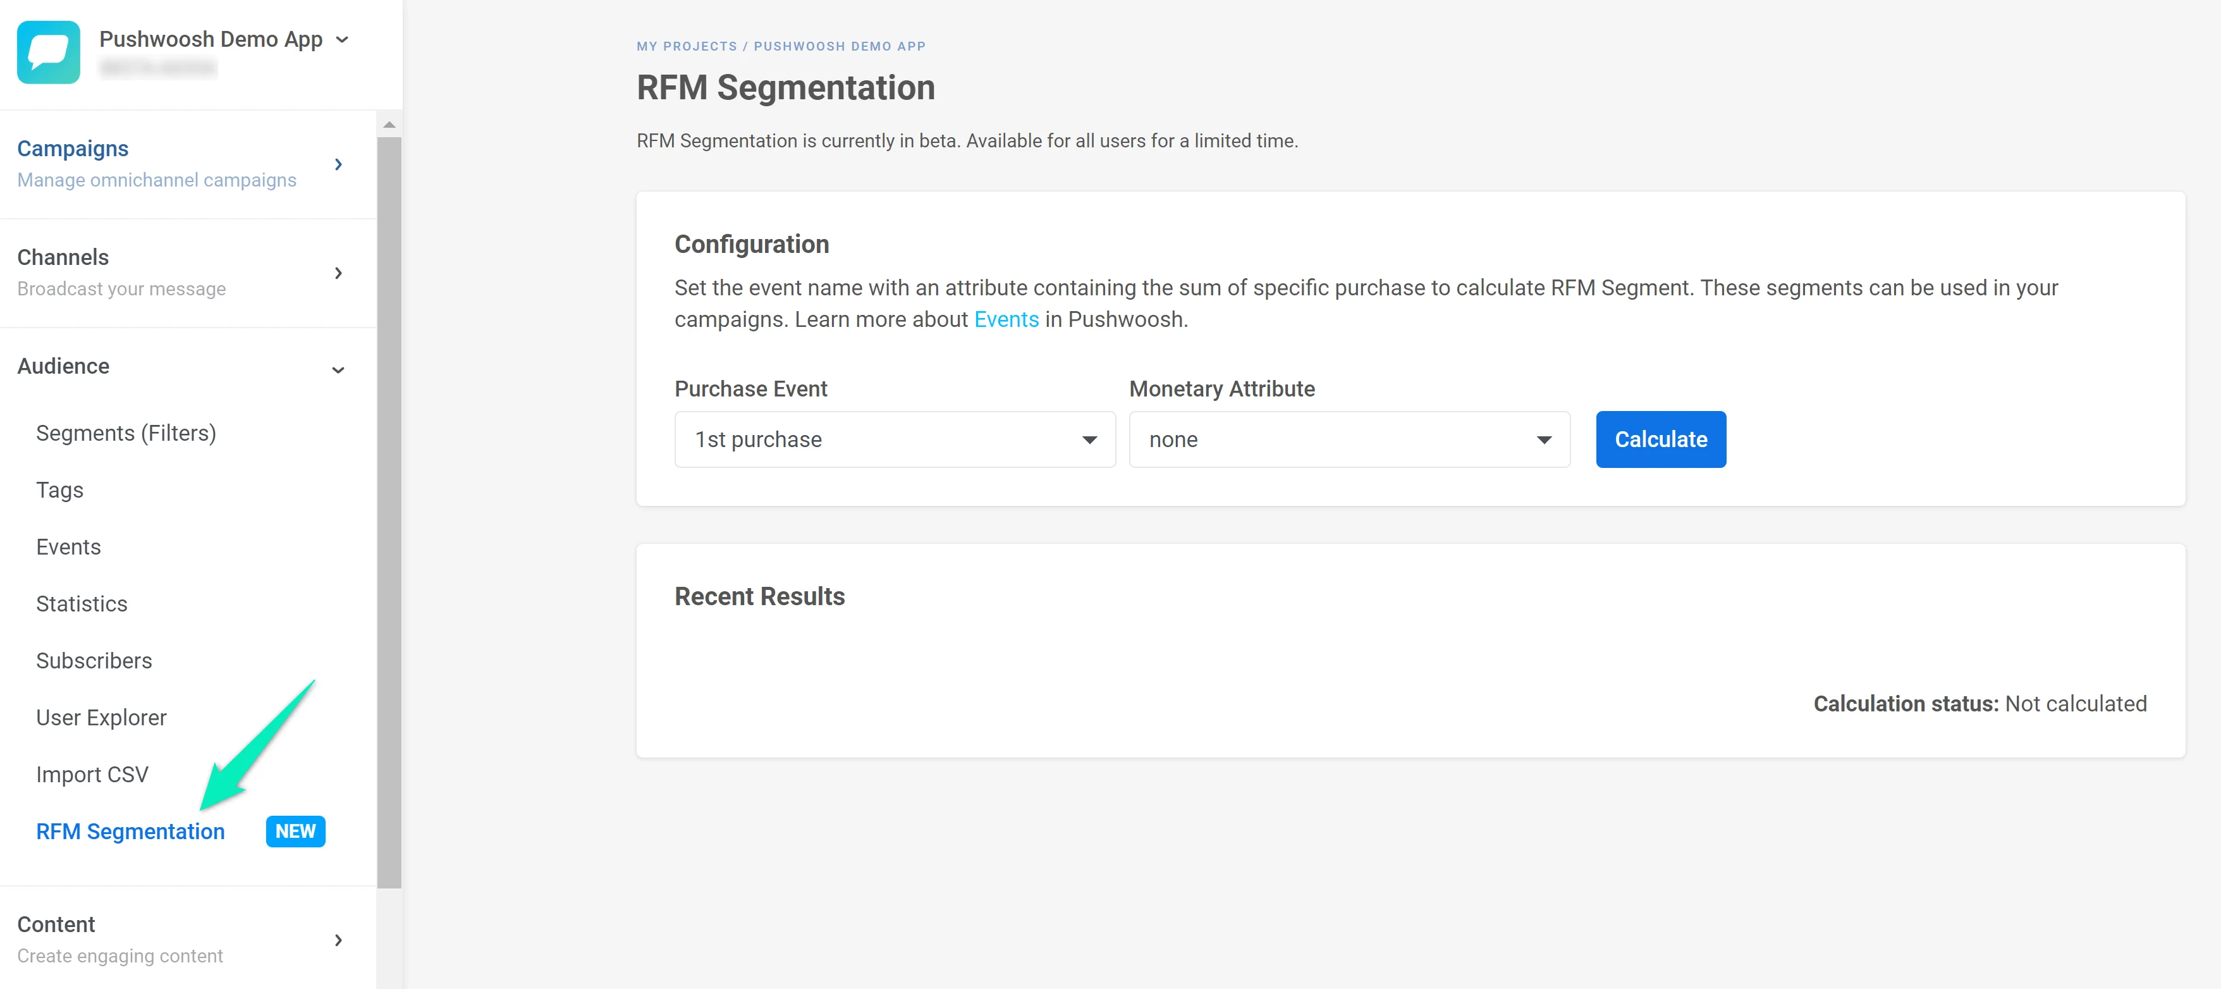2221x989 pixels.
Task: Select RFM Segmentation in the sidebar
Action: click(130, 831)
